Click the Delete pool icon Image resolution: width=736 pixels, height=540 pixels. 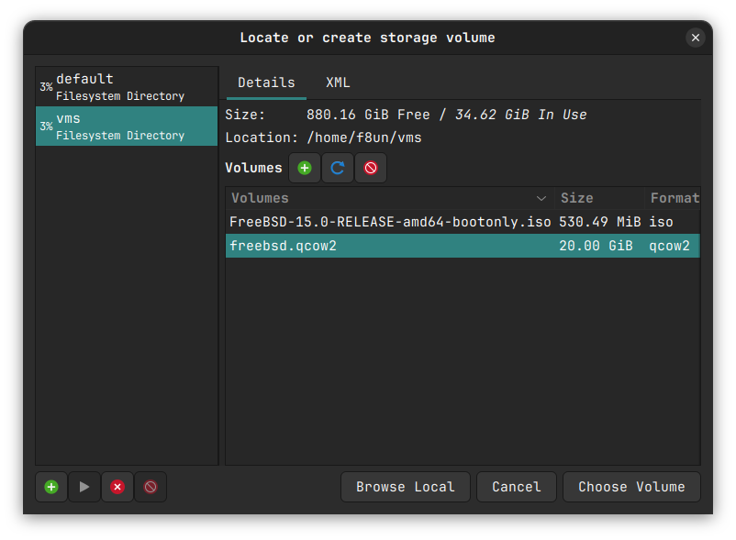click(151, 487)
